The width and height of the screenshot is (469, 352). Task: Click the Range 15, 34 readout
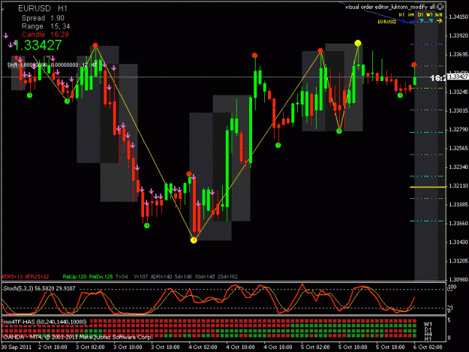[x=46, y=26]
